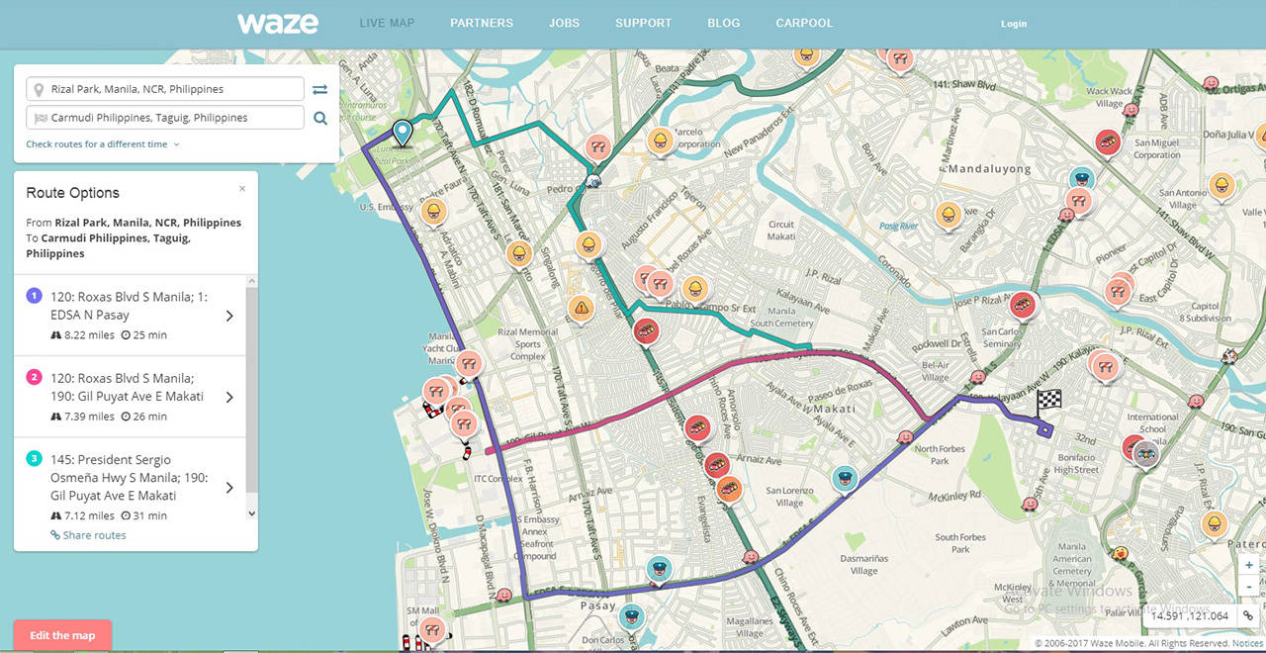Expand route 2 Roxas Blvd Gil Puyat chevron
Image resolution: width=1266 pixels, height=653 pixels.
pos(229,397)
